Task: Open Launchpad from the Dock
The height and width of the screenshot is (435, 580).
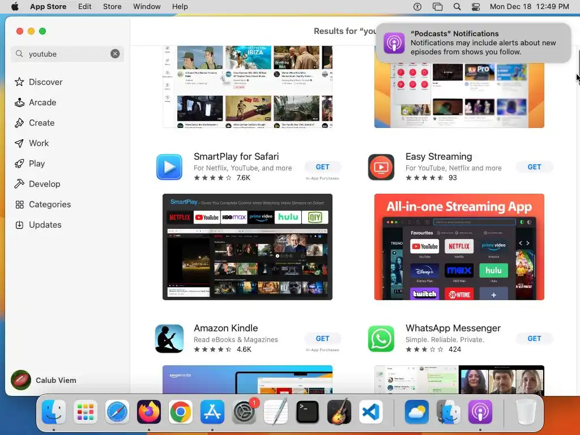Action: click(86, 412)
